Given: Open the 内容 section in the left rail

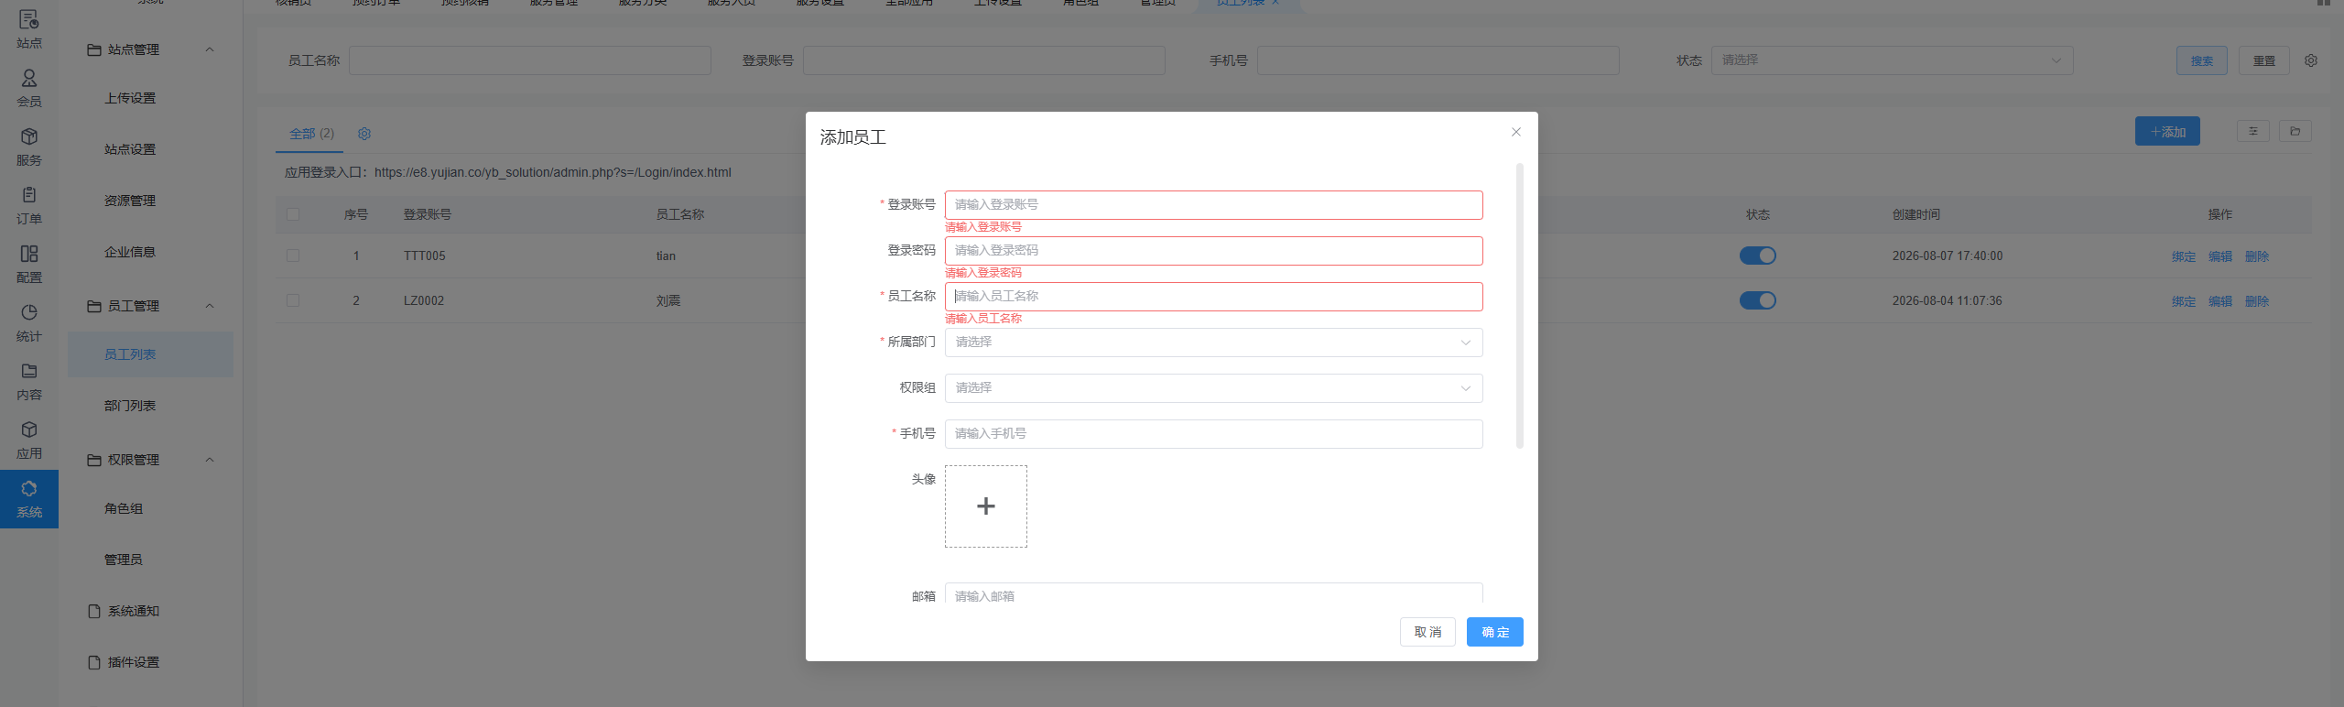Looking at the screenshot, I should pyautogui.click(x=29, y=382).
